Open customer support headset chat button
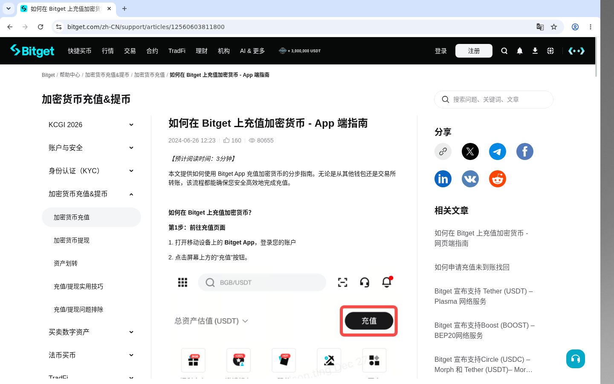 pyautogui.click(x=576, y=359)
